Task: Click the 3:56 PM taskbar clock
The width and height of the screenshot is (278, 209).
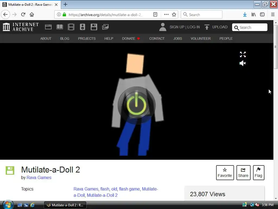Action: 267,205
